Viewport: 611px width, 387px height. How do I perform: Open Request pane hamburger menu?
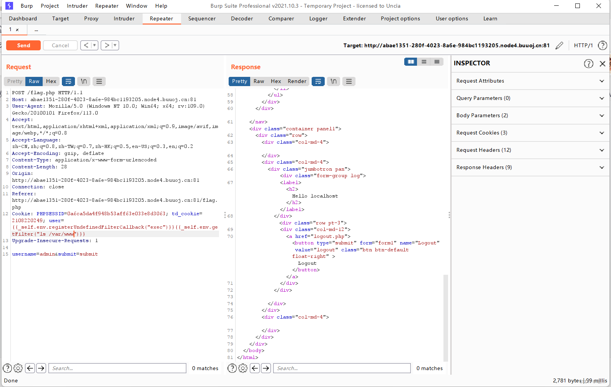[99, 81]
